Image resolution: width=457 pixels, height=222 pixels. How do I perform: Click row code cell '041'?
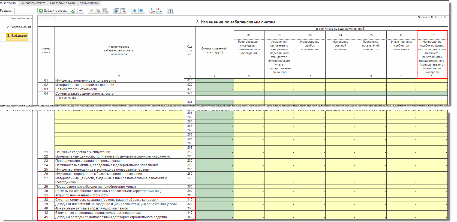click(190, 102)
